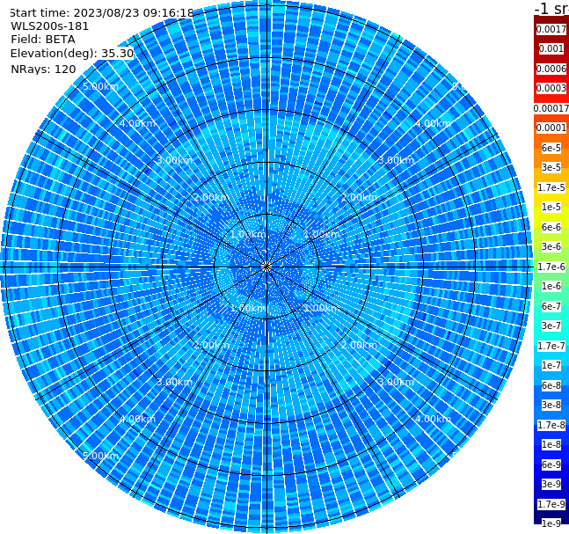Select the 3e-8 colorbar tick label

click(551, 405)
